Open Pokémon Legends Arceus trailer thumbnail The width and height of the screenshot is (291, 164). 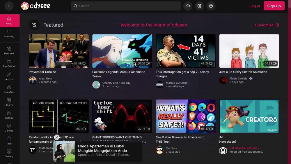(x=122, y=51)
